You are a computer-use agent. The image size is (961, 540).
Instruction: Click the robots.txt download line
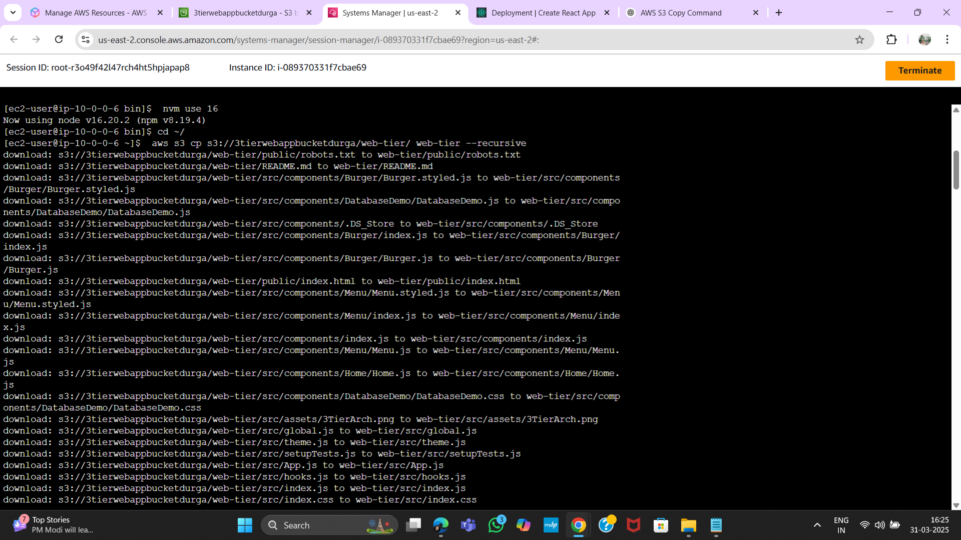[262, 154]
